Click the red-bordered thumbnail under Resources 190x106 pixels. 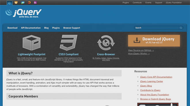pos(158,105)
